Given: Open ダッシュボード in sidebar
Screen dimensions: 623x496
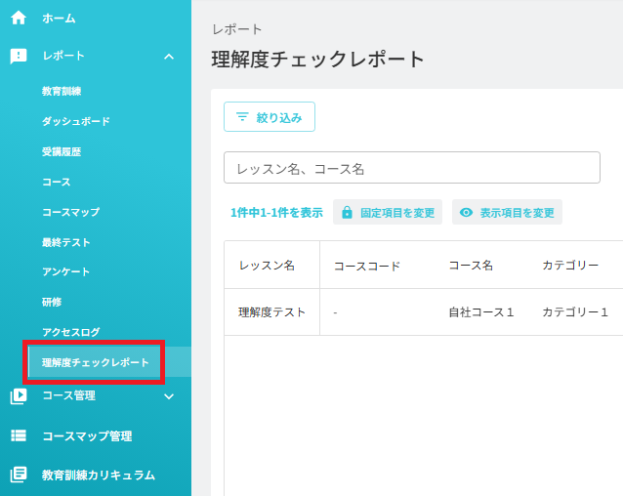Looking at the screenshot, I should click(x=76, y=121).
